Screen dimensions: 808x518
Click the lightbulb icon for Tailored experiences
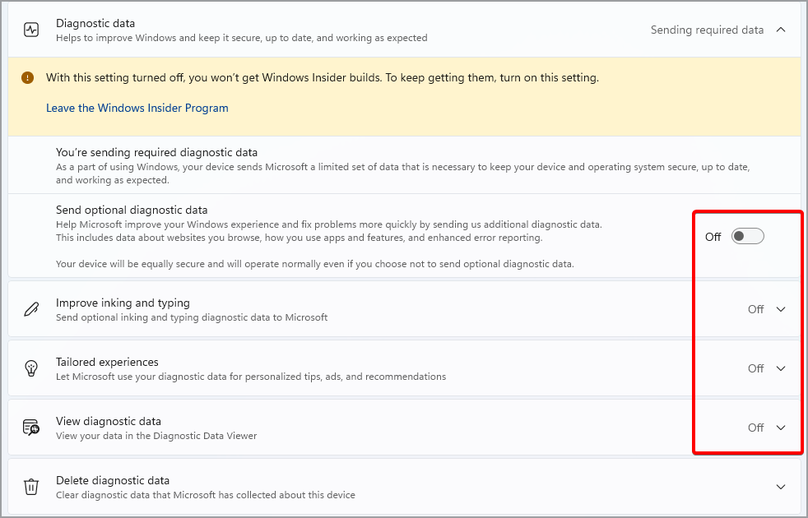(x=31, y=368)
